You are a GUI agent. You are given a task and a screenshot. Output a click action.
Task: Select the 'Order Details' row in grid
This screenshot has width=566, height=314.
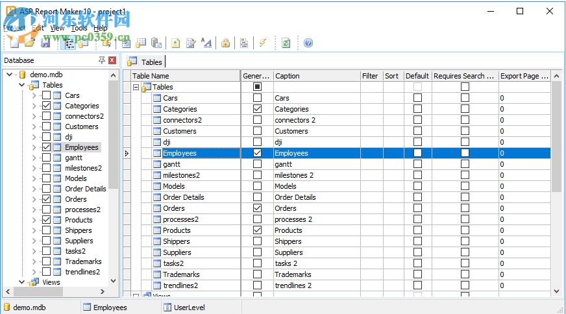(x=336, y=197)
